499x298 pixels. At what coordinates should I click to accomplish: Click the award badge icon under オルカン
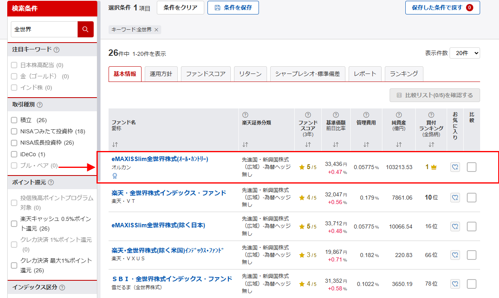pos(115,176)
